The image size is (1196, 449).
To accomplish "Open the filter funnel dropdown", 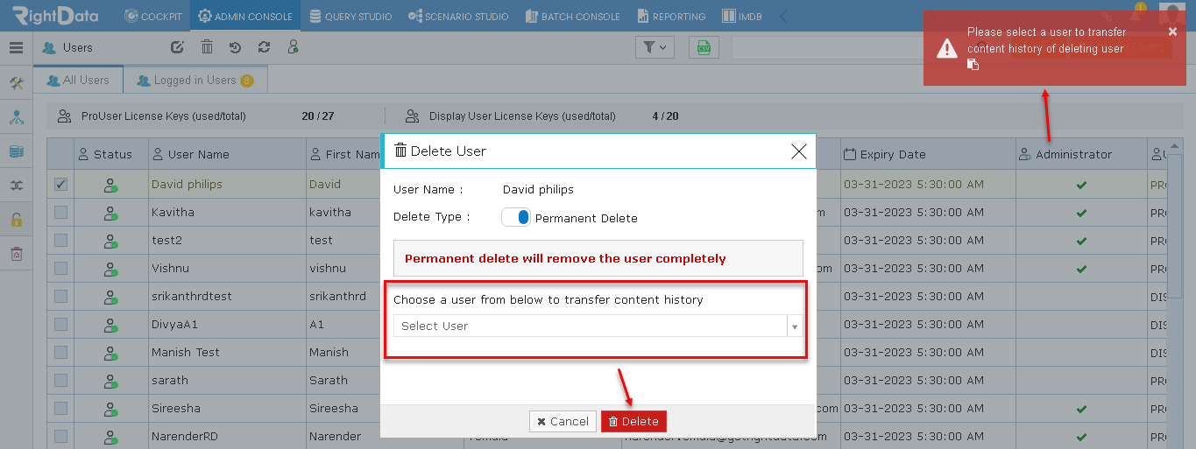I will tap(655, 48).
